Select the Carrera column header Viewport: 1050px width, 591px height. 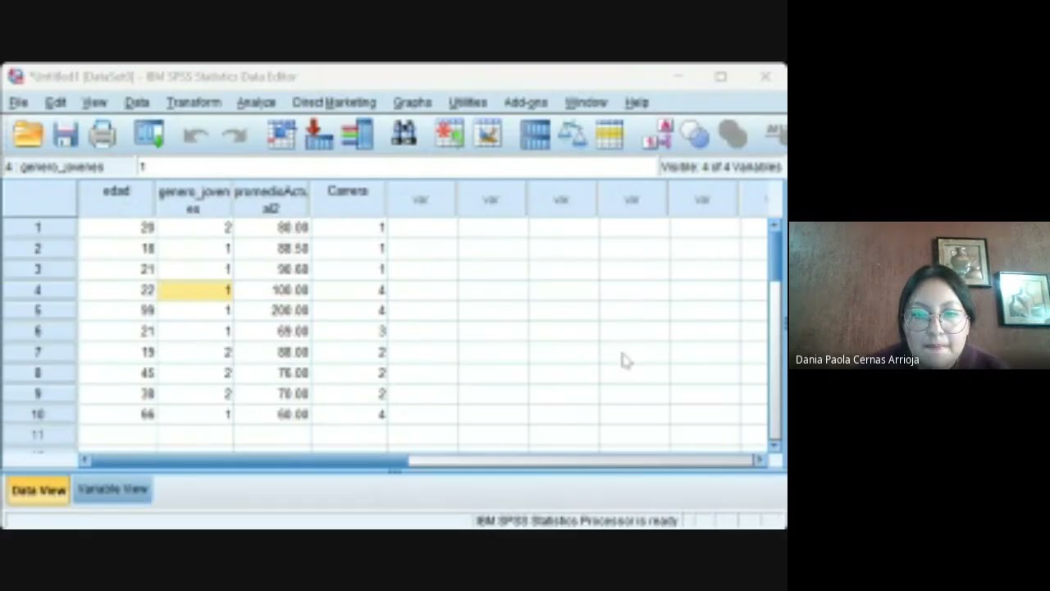pyautogui.click(x=348, y=199)
